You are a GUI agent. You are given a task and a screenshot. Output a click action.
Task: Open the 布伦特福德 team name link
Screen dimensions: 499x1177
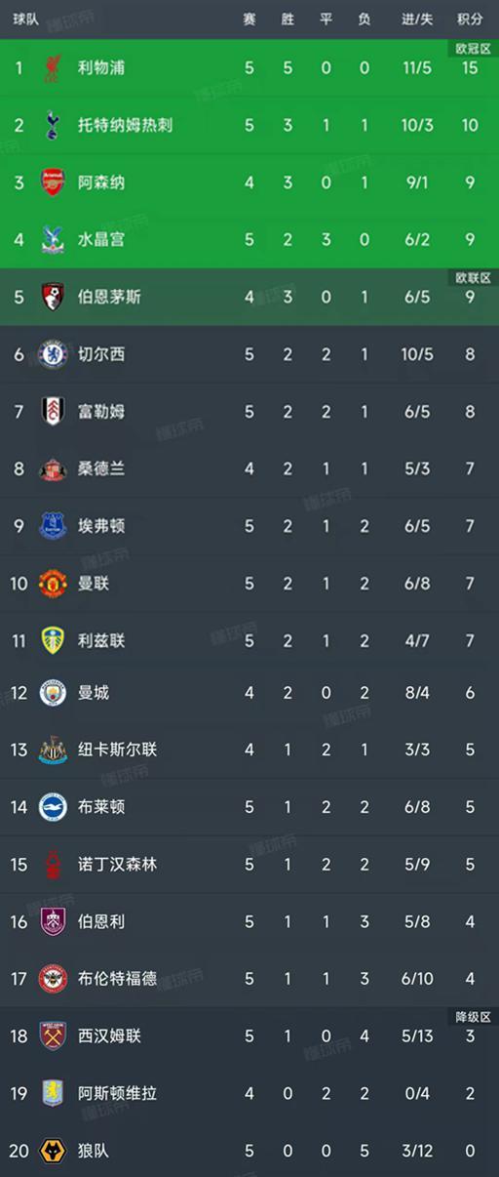117,978
